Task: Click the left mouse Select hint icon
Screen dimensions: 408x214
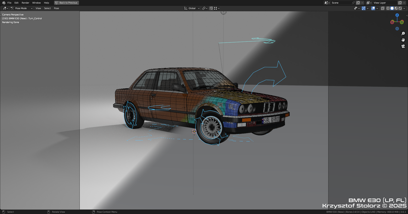Action: (4, 212)
